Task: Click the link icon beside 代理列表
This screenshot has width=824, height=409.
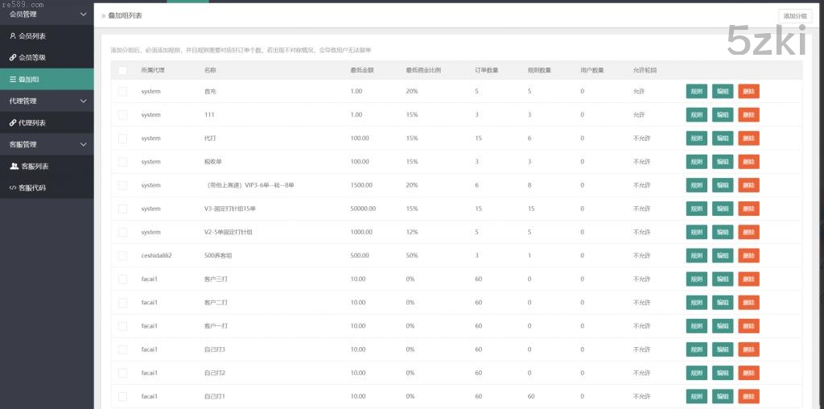Action: pos(12,123)
